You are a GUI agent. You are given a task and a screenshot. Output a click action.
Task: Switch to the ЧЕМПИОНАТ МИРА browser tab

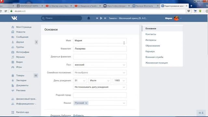point(30,6)
